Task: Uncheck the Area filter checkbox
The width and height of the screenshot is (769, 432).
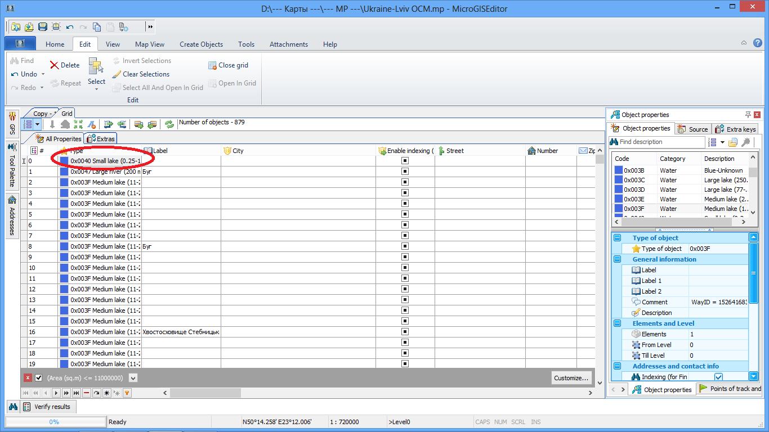Action: point(39,378)
